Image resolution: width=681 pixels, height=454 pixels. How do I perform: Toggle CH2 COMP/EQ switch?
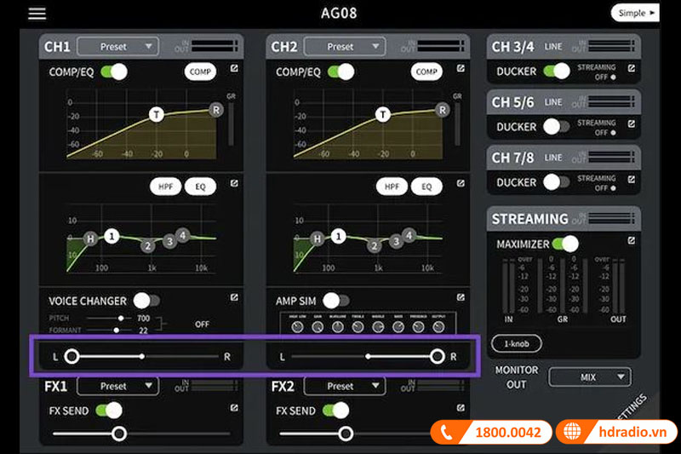tap(341, 72)
